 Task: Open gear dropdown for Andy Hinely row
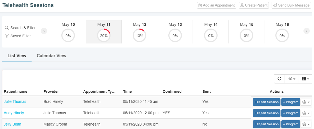306,113
